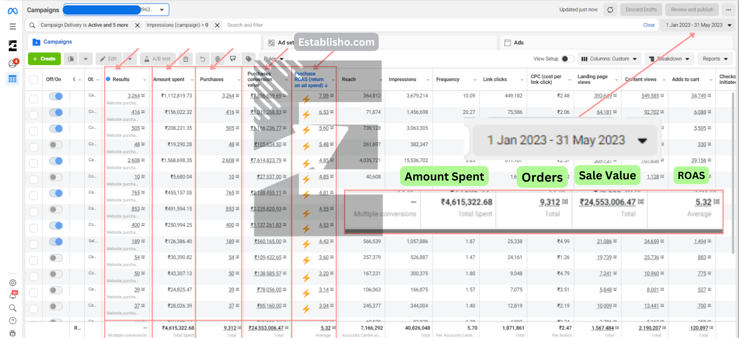
Task: Click the refresh data icon
Action: tap(610, 10)
